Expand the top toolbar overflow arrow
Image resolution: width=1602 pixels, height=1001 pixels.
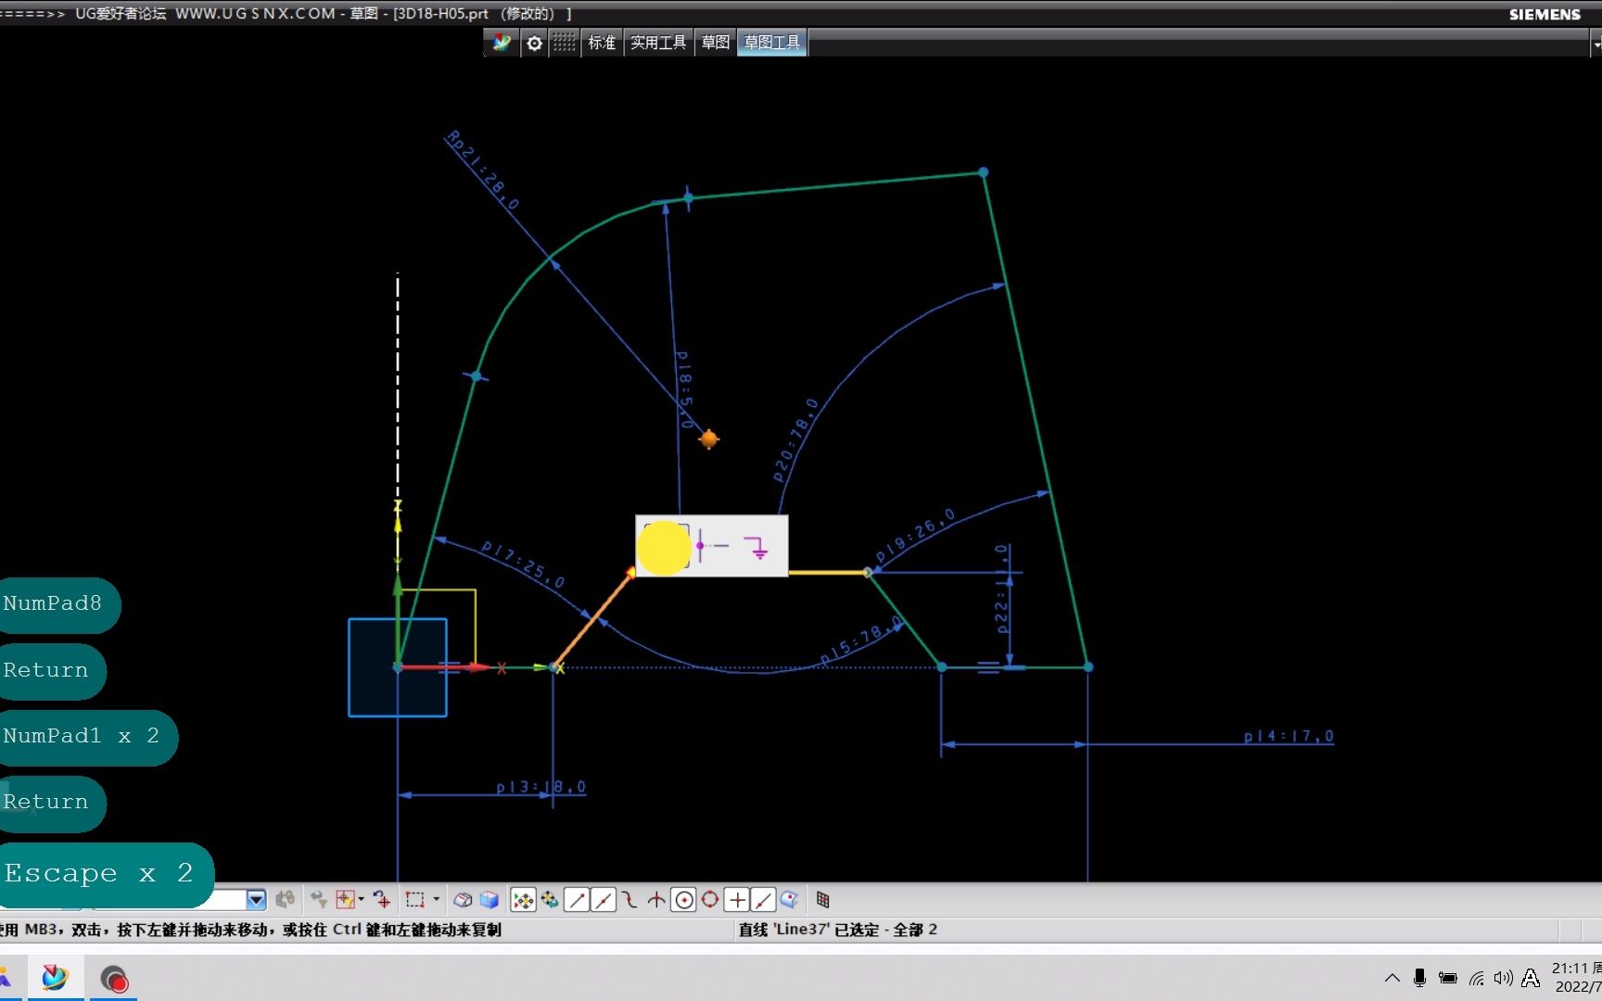point(1596,44)
